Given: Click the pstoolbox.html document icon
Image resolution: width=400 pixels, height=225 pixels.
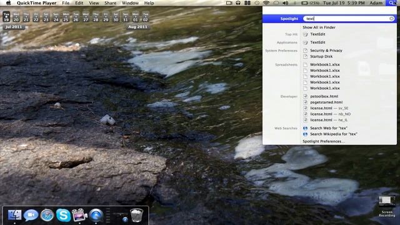Looking at the screenshot, I should [305, 96].
